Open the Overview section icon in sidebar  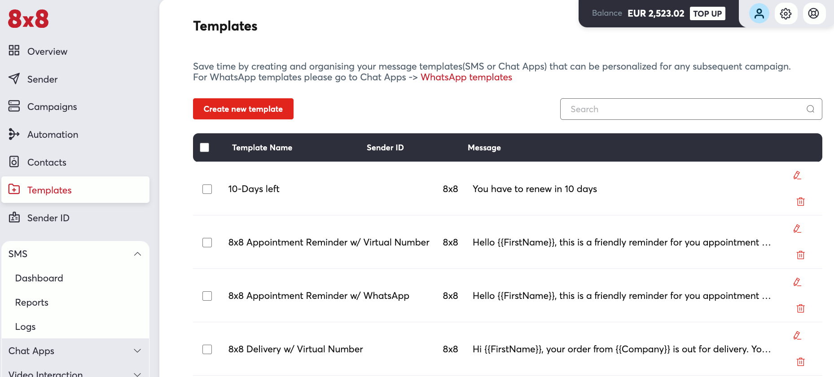(x=14, y=51)
